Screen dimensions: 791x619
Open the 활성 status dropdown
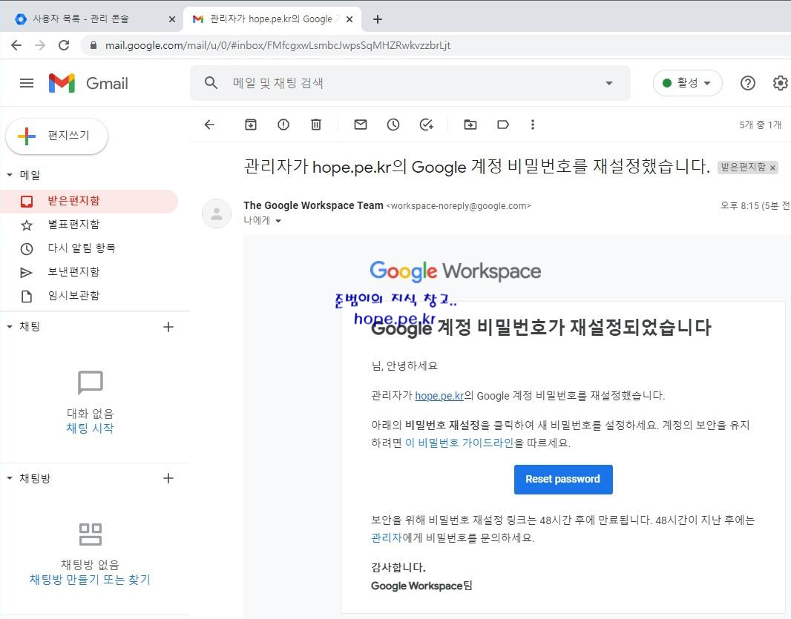688,83
